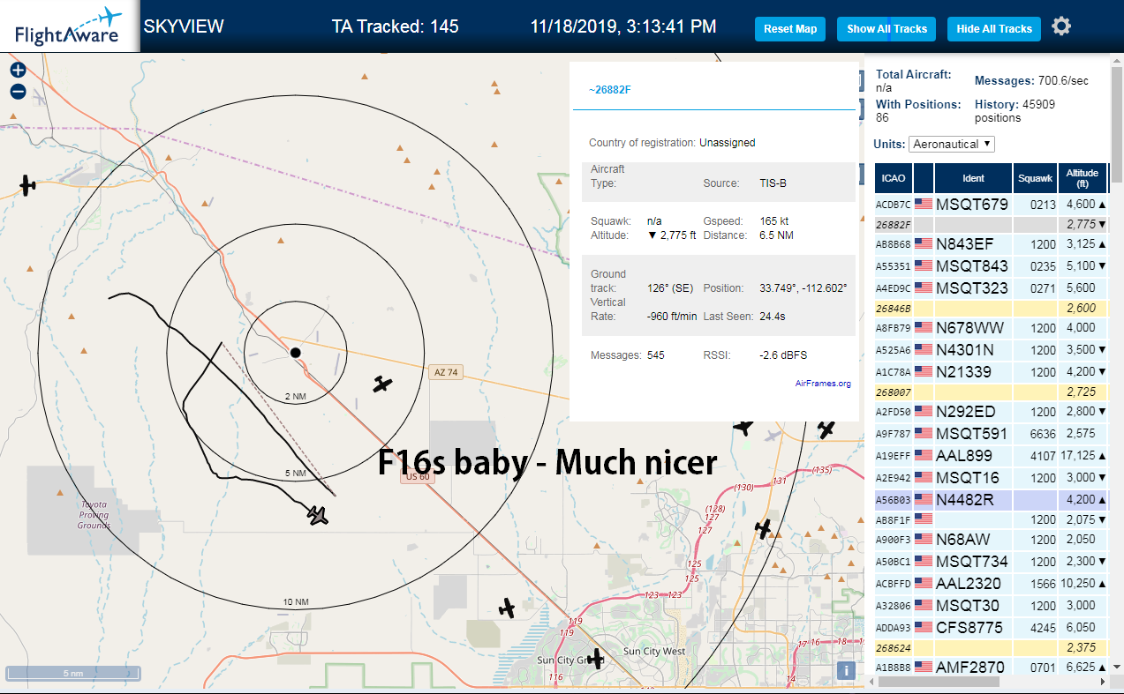Click the AZ 74 highway shield
Image resolution: width=1124 pixels, height=694 pixels.
[x=446, y=372]
